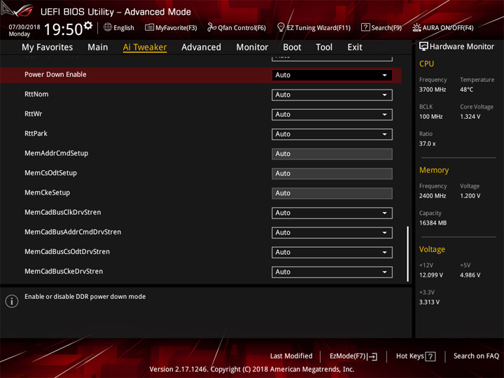
Task: Click the Hardware Monitor screen icon
Action: [x=423, y=47]
